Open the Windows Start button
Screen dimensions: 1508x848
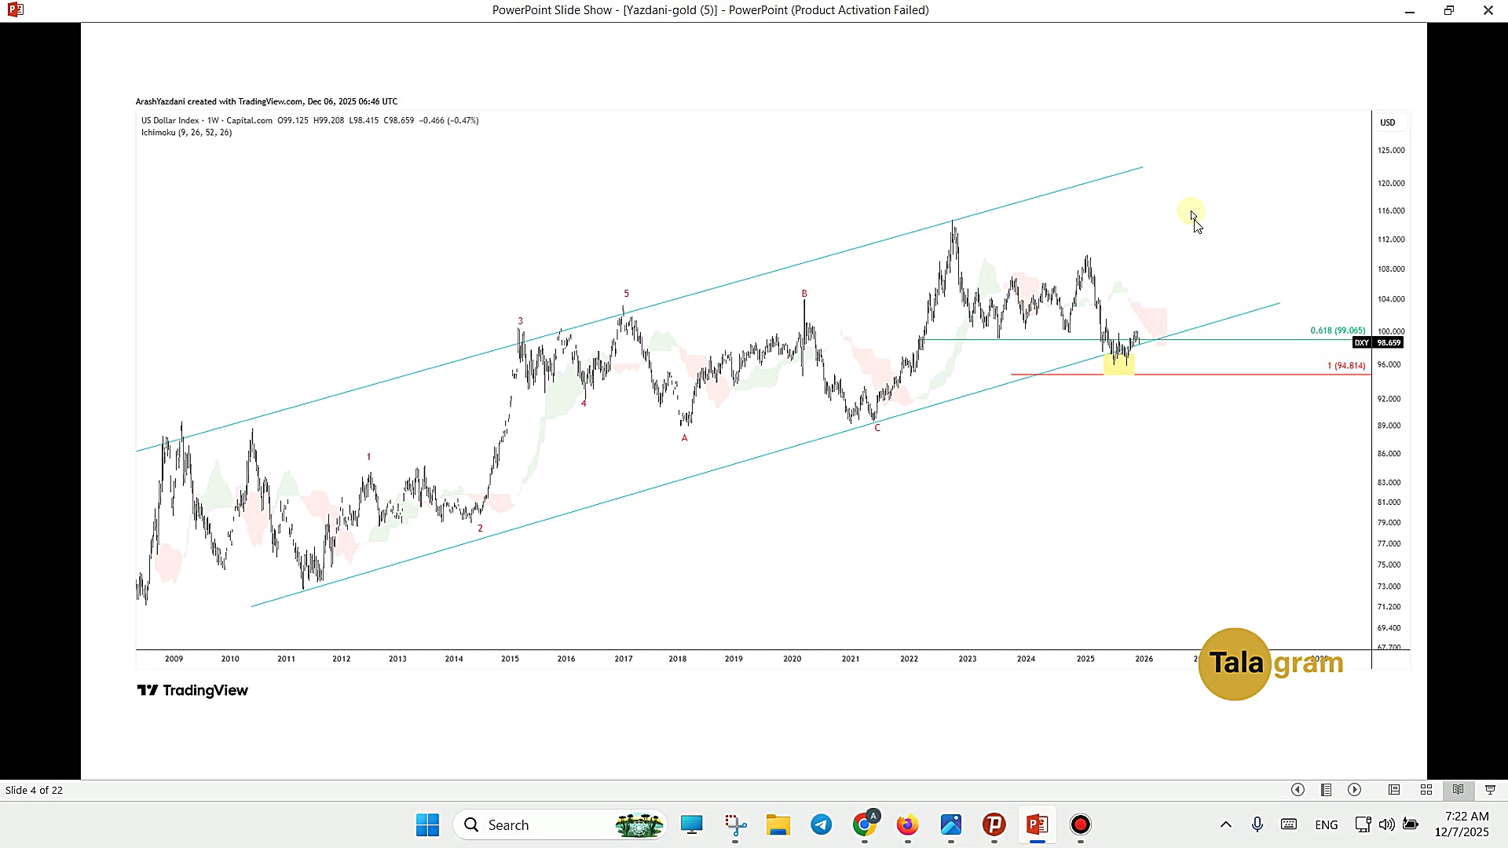(x=427, y=824)
